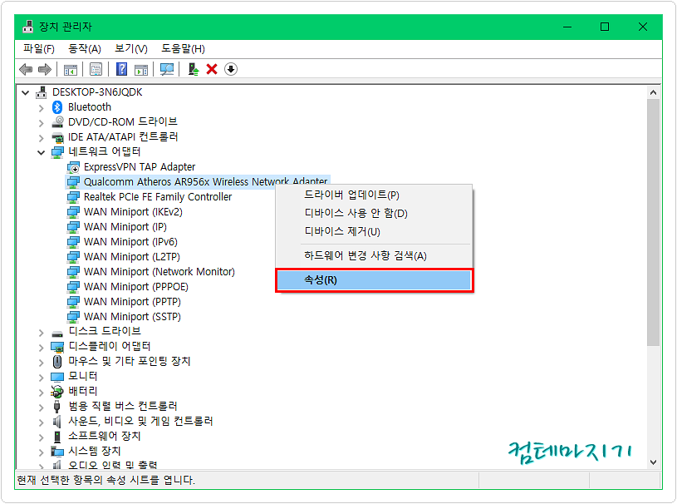Click the Bluetooth category icon
Screen dimensions: 677x504
pyautogui.click(x=57, y=106)
